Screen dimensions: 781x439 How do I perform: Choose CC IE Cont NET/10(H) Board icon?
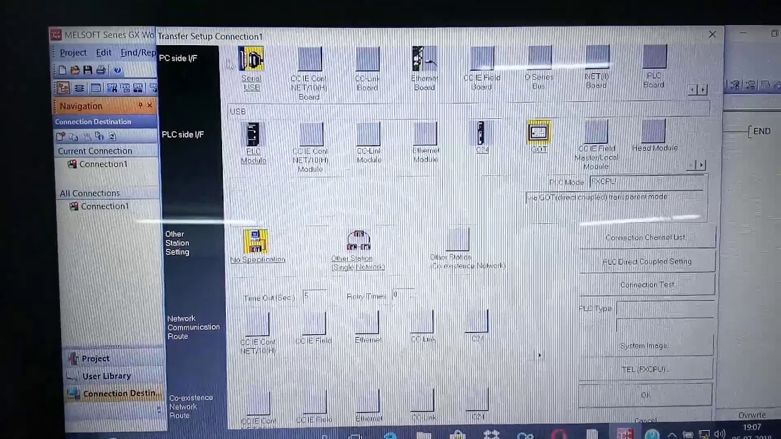tap(309, 59)
